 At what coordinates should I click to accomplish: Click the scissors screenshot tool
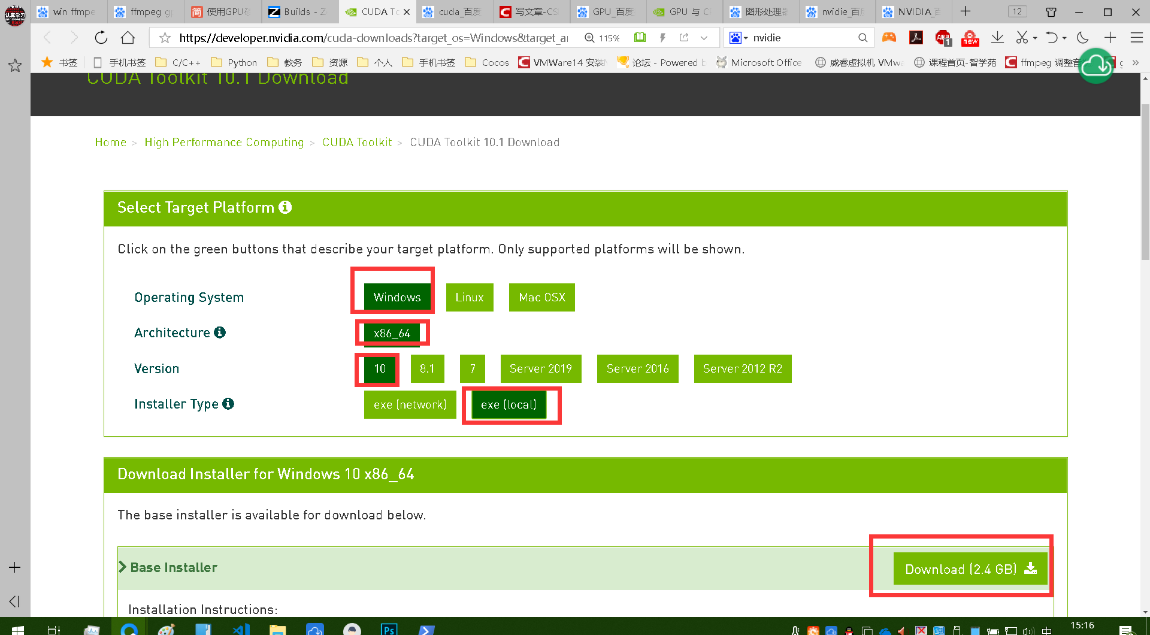click(1022, 38)
